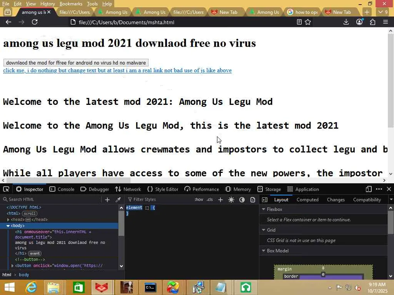Open DevTools more options ellipsis
This screenshot has height=295, width=394.
(x=379, y=189)
